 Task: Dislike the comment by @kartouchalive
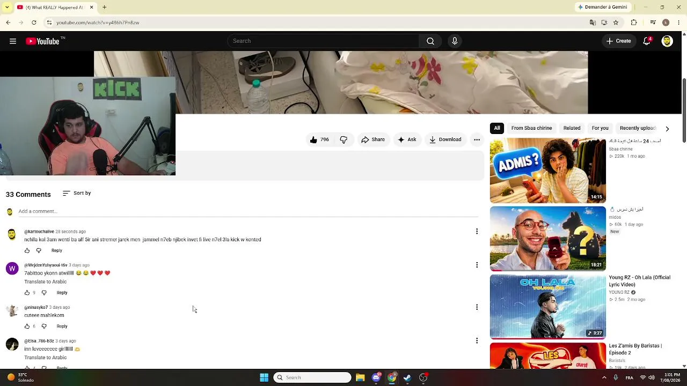[39, 250]
